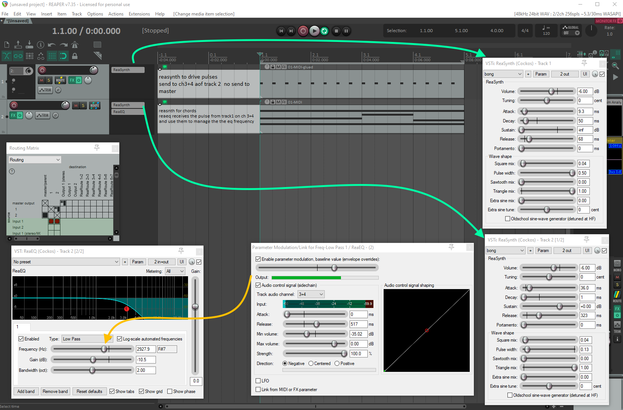The height and width of the screenshot is (410, 623).
Task: Solo track 1
Action: (49, 80)
